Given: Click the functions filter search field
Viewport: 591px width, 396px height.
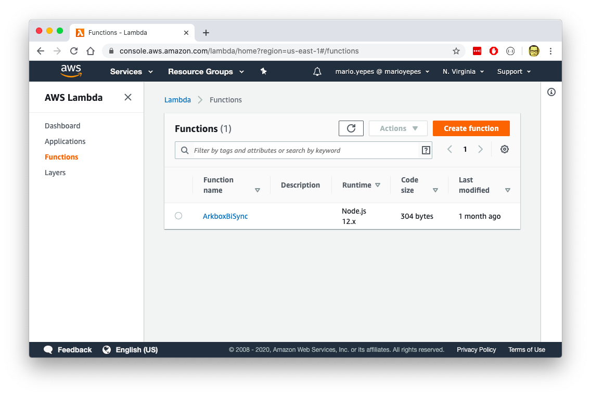Looking at the screenshot, I should [x=303, y=150].
